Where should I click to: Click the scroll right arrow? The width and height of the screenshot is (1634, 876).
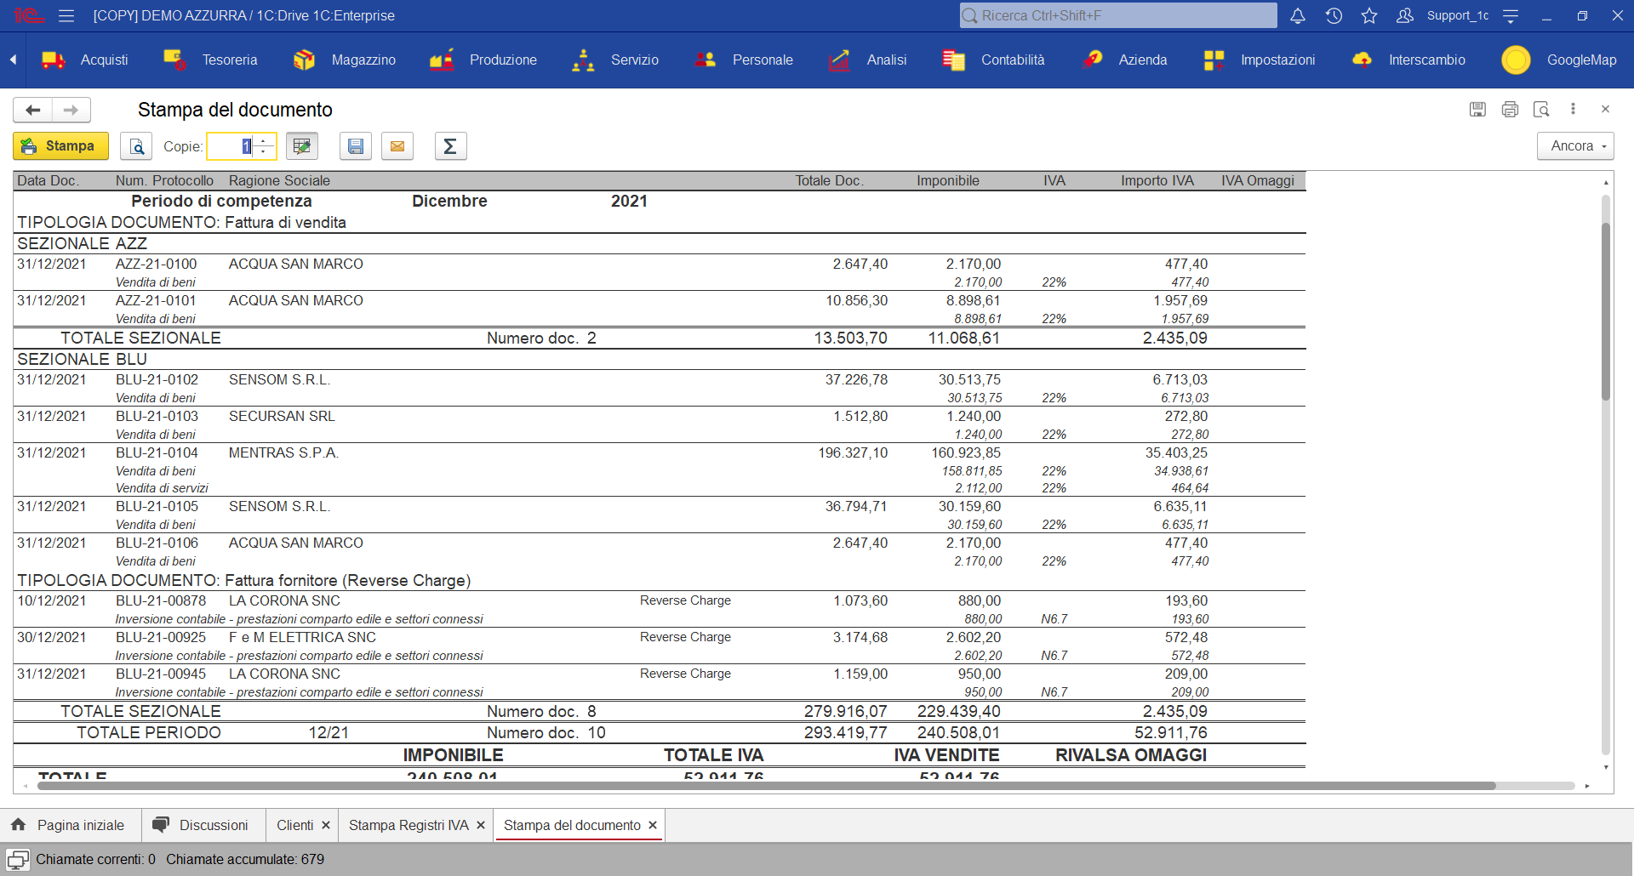coord(1587,786)
